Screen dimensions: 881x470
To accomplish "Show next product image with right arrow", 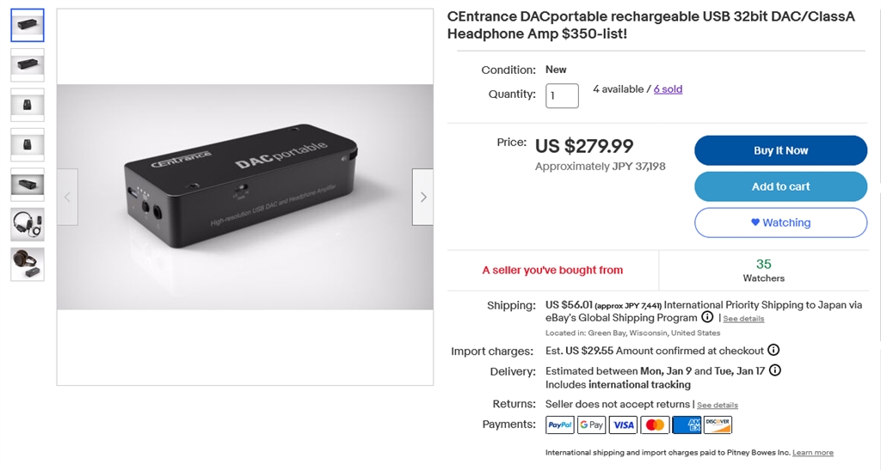I will coord(422,197).
